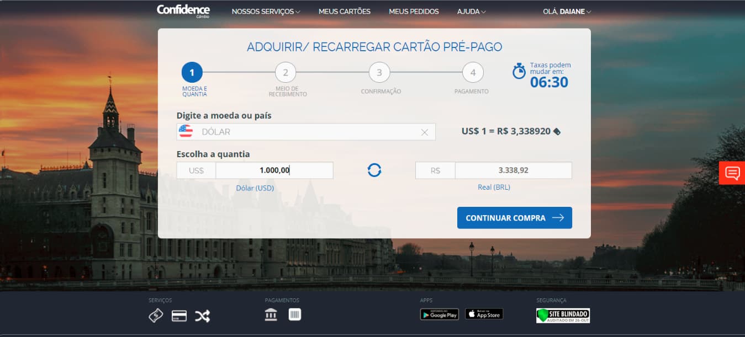Expand the Ajuda dropdown menu
745x337 pixels.
(471, 12)
